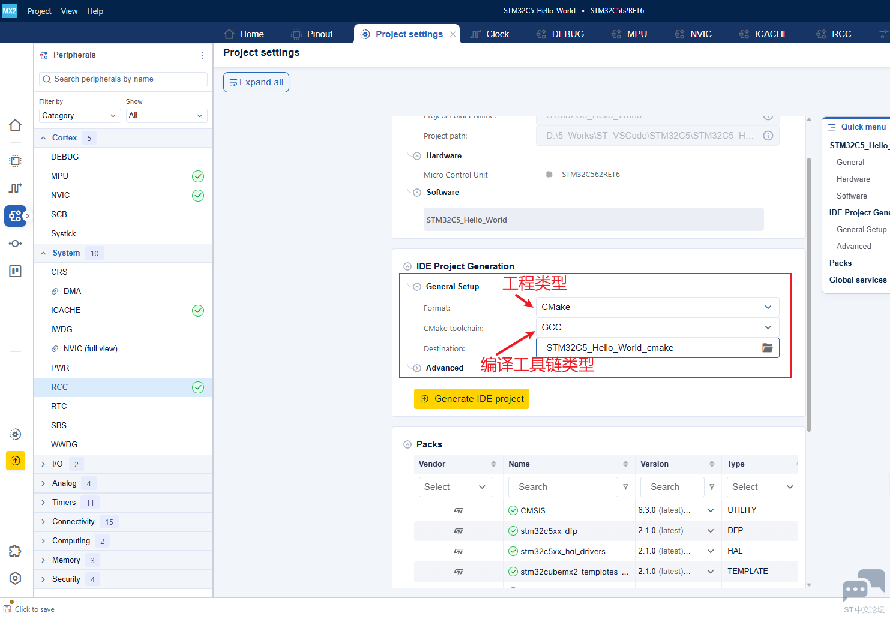This screenshot has height=619, width=890.
Task: Jump to General Setup in the Quick menu
Action: tap(861, 230)
